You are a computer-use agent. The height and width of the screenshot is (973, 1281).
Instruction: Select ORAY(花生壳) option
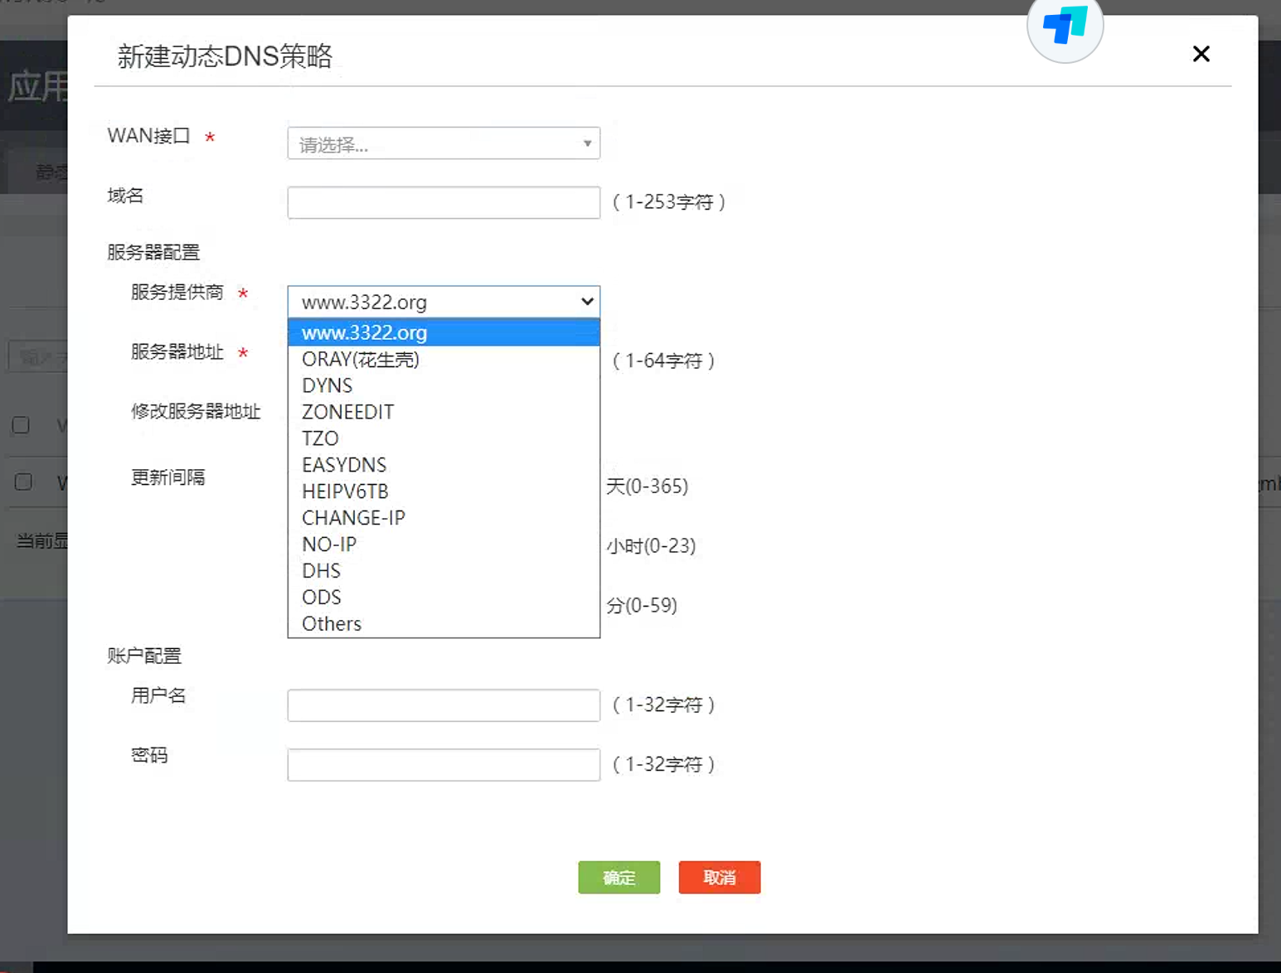pyautogui.click(x=444, y=359)
